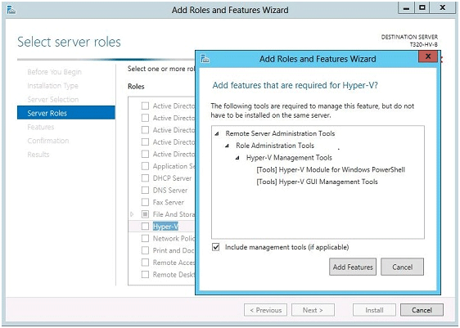Viewport: 460px width, 328px height.
Task: Click the Add Features button
Action: tap(353, 267)
